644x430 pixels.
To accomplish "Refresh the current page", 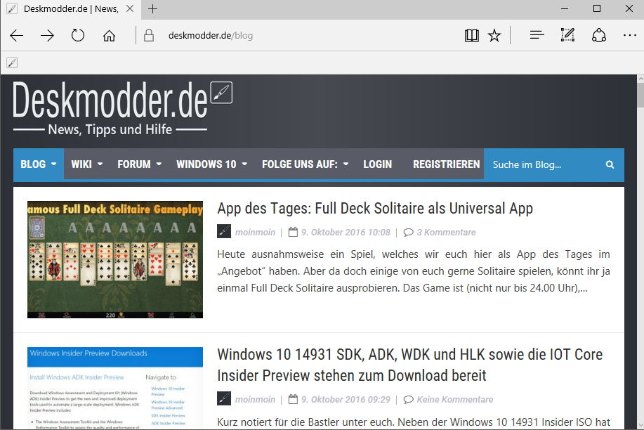I will [78, 35].
